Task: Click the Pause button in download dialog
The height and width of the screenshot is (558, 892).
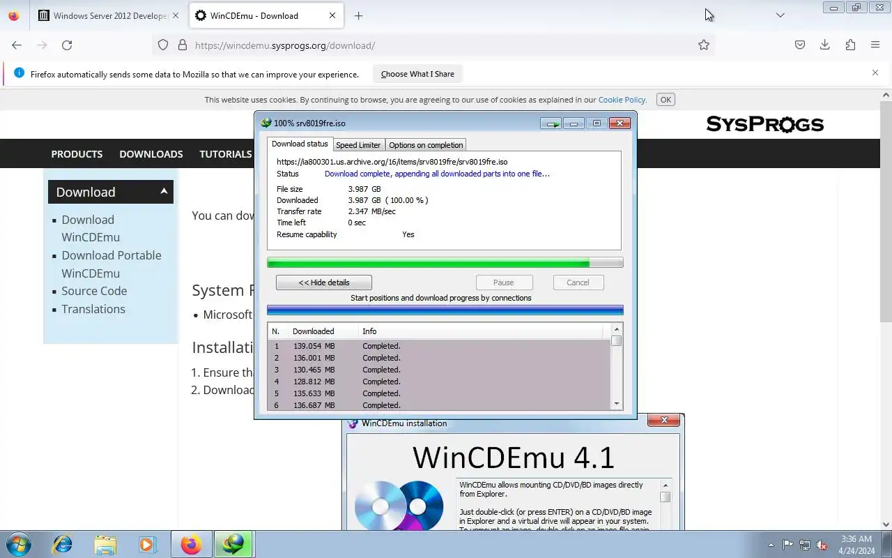Action: coord(504,282)
